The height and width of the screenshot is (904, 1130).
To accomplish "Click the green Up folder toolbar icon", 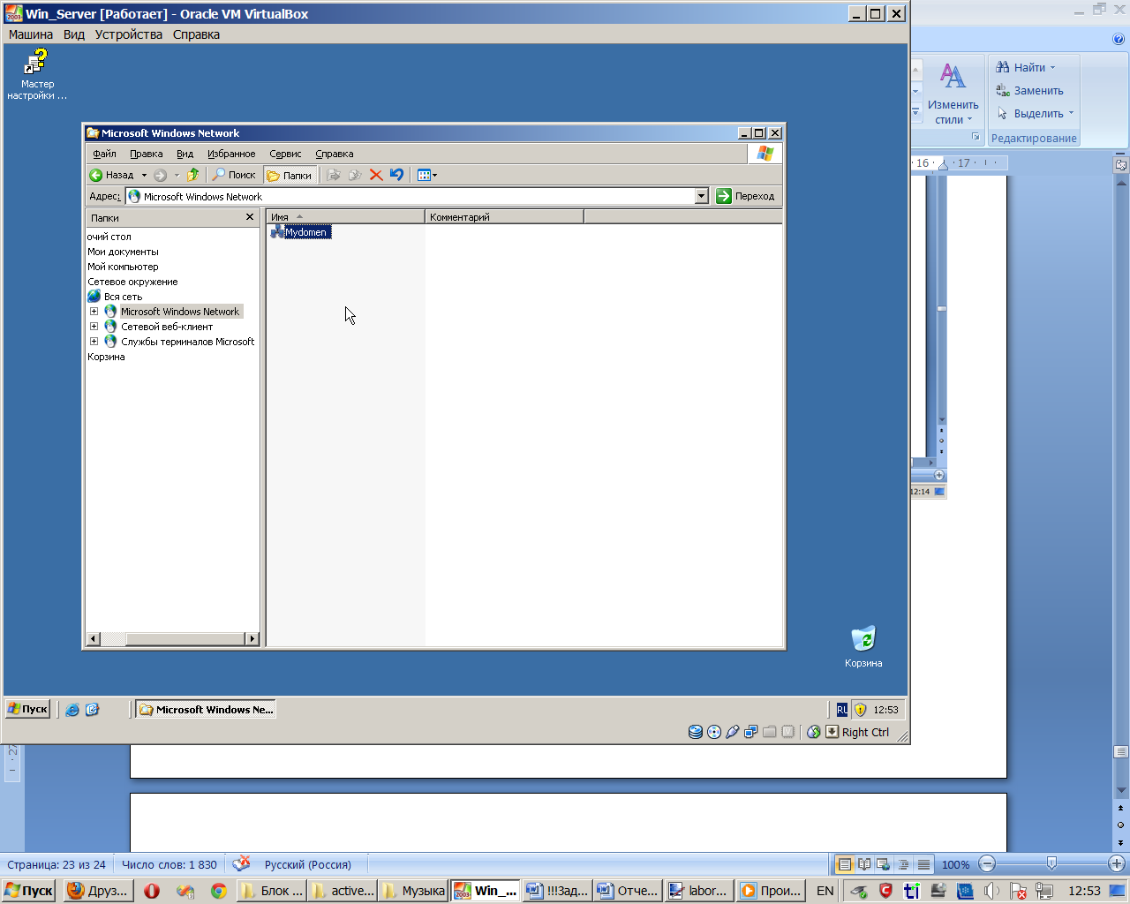I will (192, 175).
